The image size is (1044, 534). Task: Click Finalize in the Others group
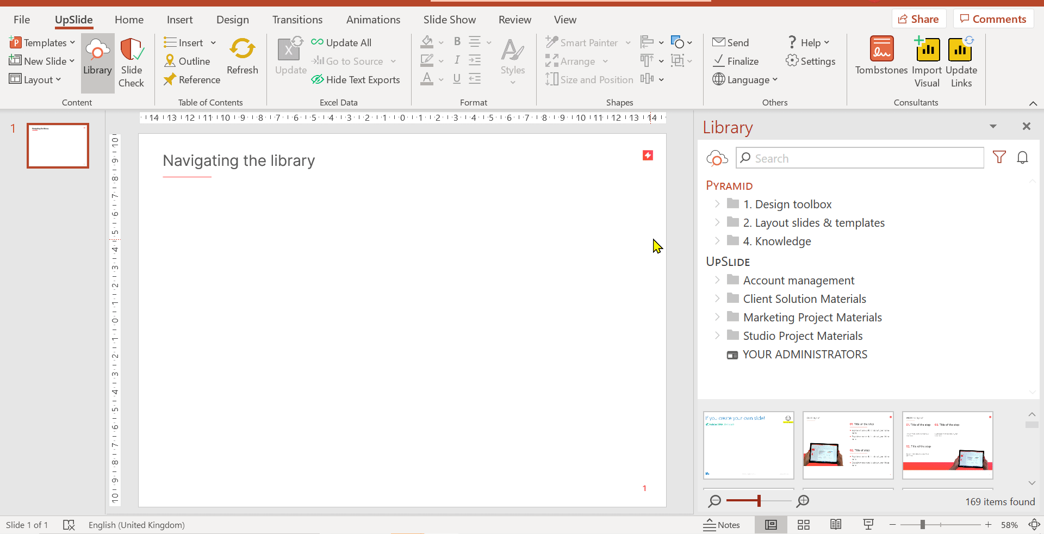tap(736, 61)
